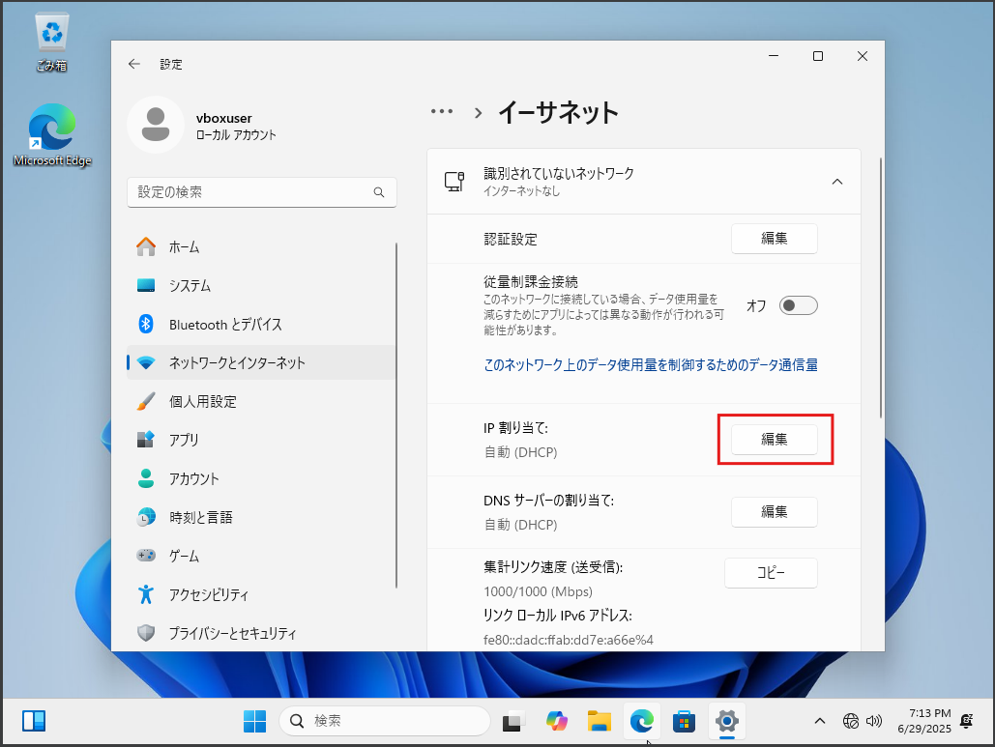
Task: Open File Explorer from taskbar
Action: pos(600,721)
